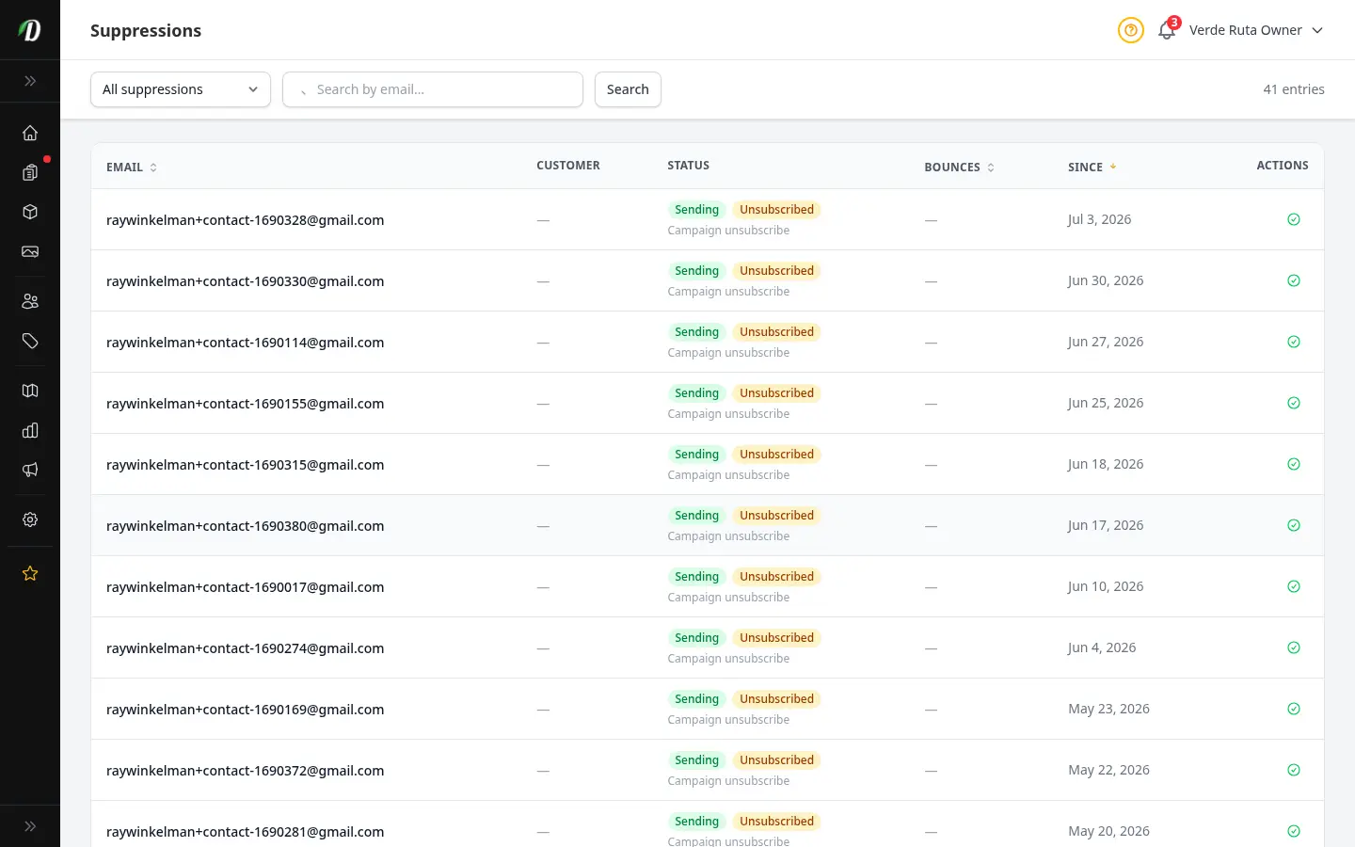The image size is (1355, 847).
Task: Click Sending badge in contact-1690328 row
Action: (696, 210)
